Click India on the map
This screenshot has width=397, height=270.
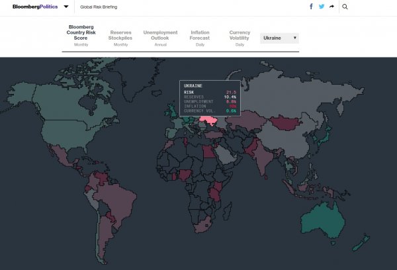click(263, 157)
